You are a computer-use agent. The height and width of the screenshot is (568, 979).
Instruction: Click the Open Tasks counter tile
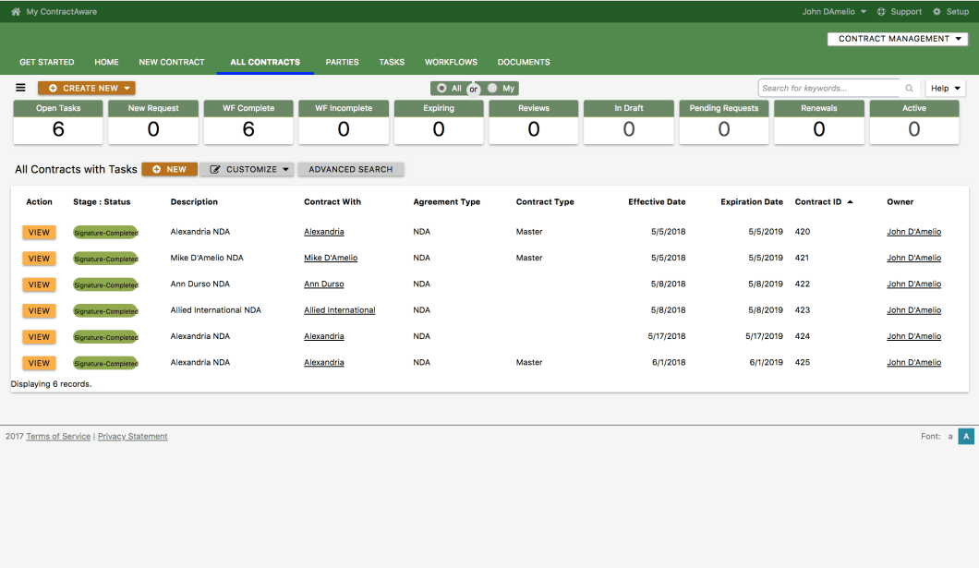58,122
